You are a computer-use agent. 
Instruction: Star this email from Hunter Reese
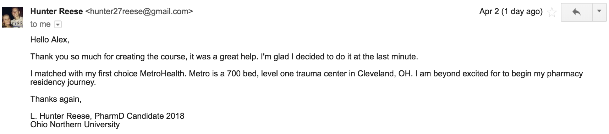pyautogui.click(x=552, y=13)
